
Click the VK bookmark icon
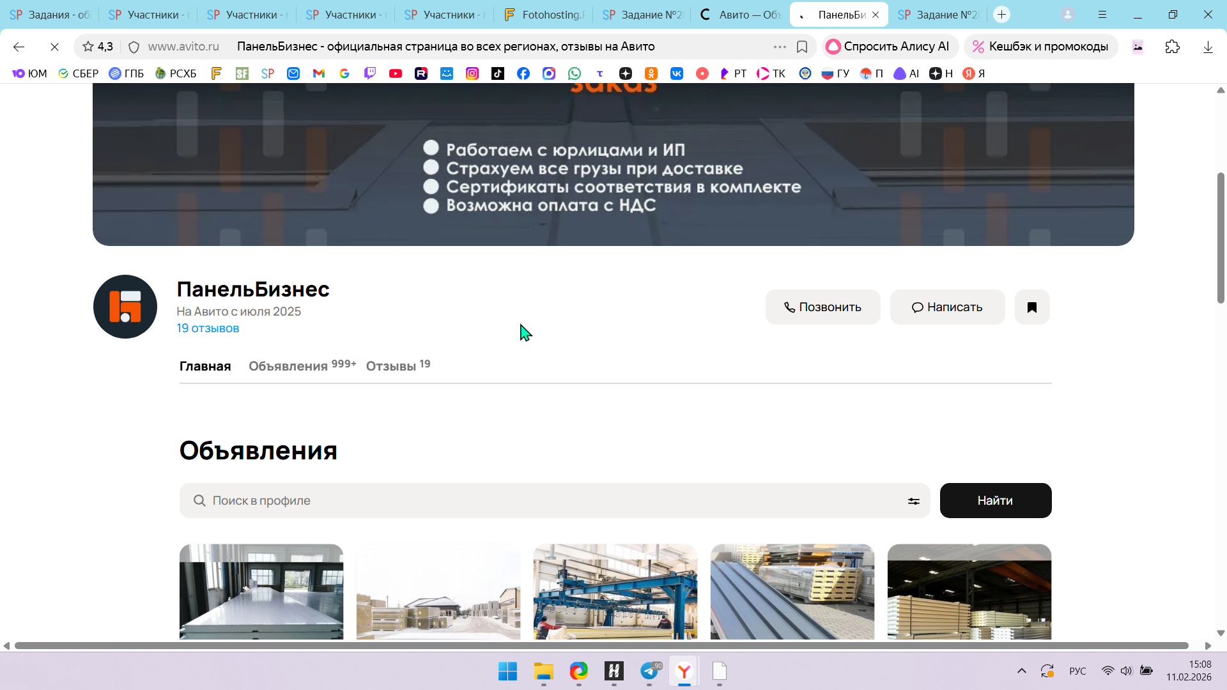point(676,73)
